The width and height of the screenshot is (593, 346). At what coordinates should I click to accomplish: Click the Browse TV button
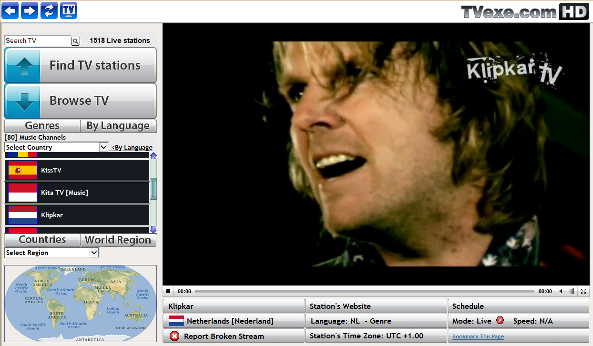[80, 101]
